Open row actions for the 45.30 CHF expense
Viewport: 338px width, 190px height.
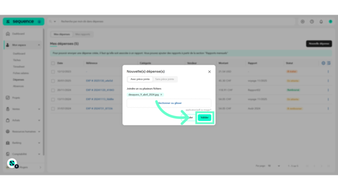(328, 81)
